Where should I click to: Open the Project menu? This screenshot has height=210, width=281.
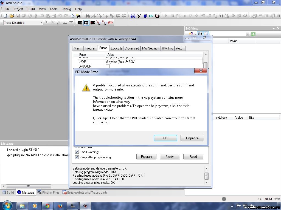[18, 9]
